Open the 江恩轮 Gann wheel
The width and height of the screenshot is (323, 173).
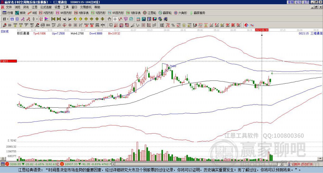click(150, 13)
